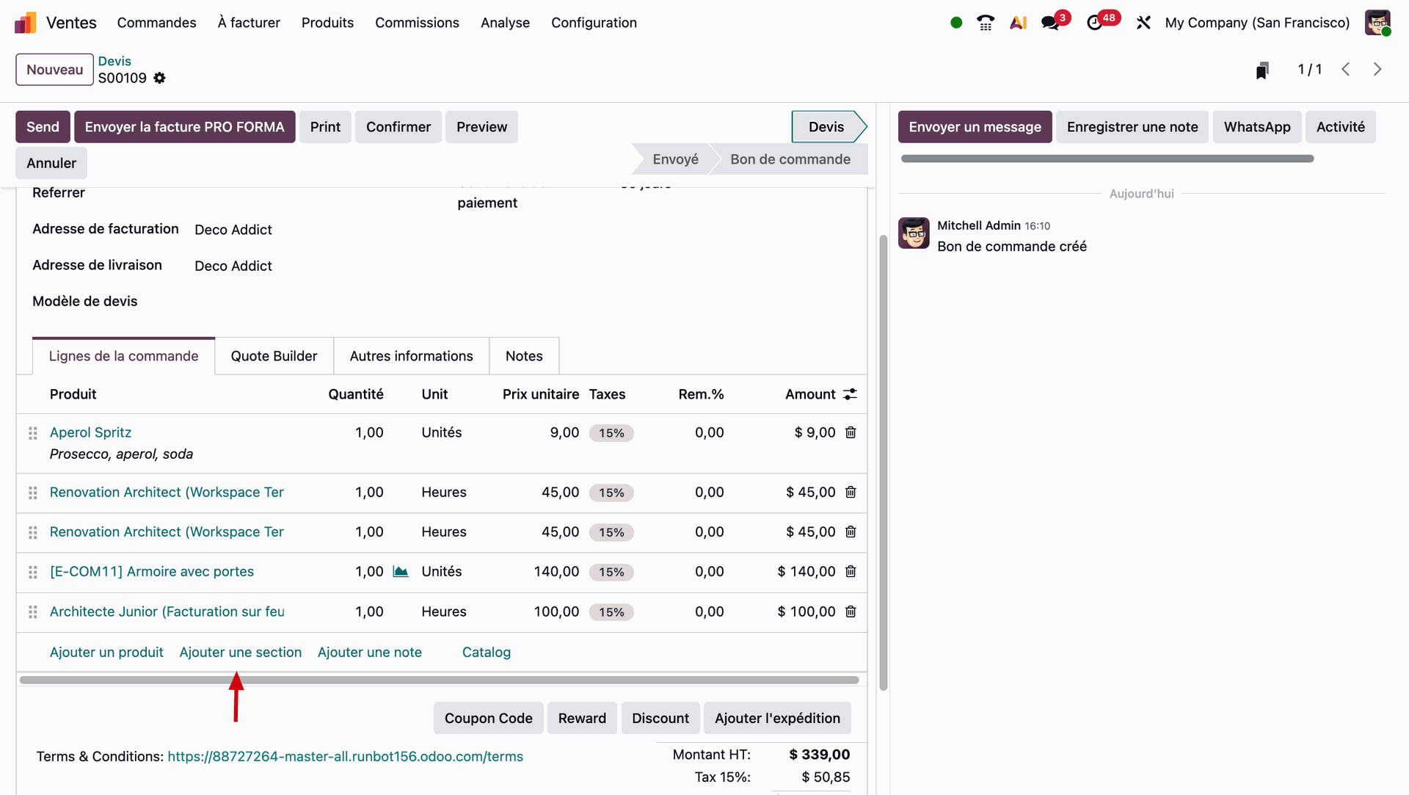Open the gear actions menu beside S00109
1409x795 pixels.
[x=159, y=78]
